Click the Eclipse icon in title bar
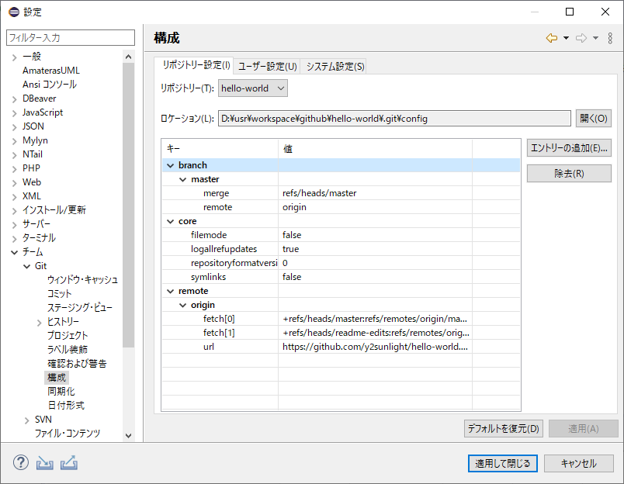624x484 pixels. pyautogui.click(x=13, y=12)
